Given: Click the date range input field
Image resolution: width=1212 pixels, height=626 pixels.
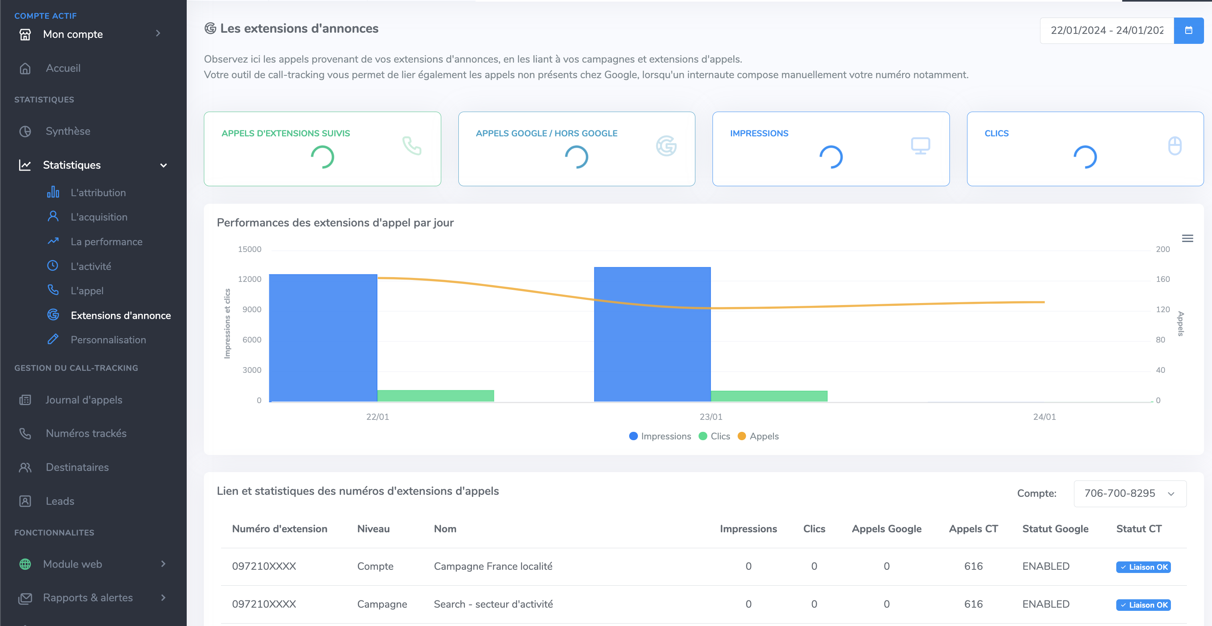Looking at the screenshot, I should (x=1107, y=31).
